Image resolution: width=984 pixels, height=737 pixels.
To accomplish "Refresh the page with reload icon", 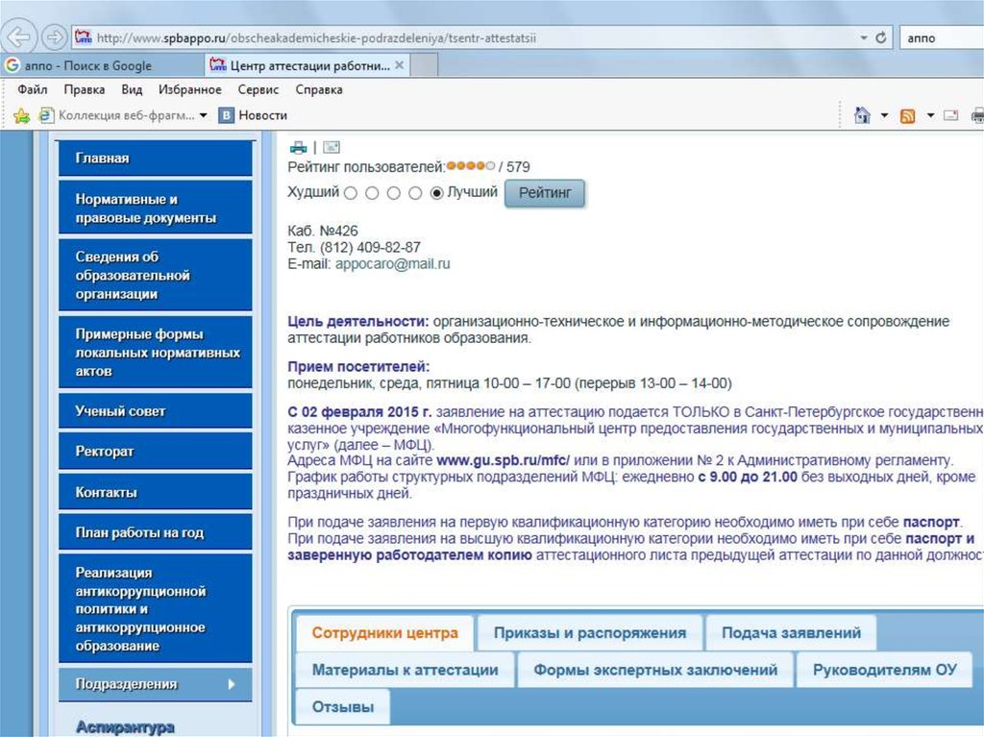I will pos(880,38).
